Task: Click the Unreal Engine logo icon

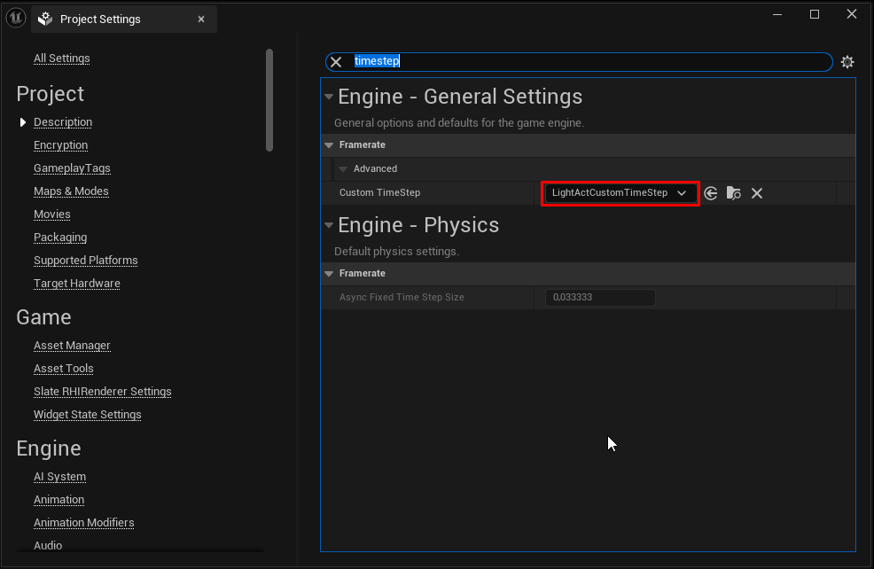Action: [16, 19]
